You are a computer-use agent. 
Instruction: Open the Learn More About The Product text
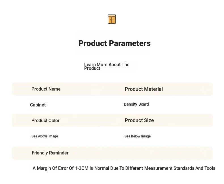tap(107, 66)
